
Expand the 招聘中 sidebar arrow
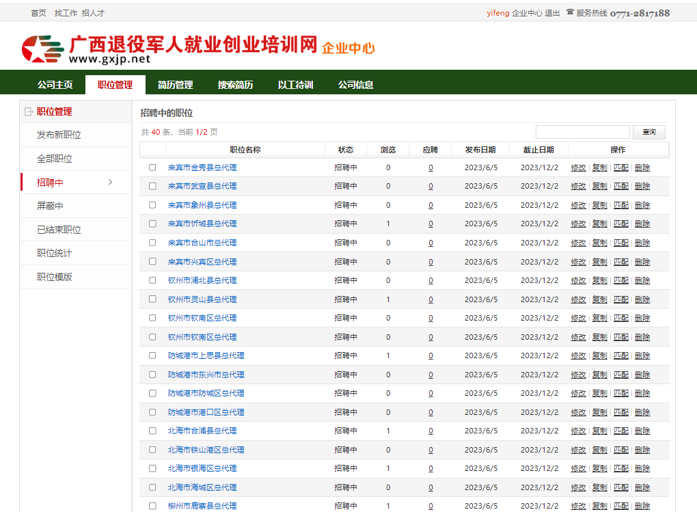click(111, 182)
